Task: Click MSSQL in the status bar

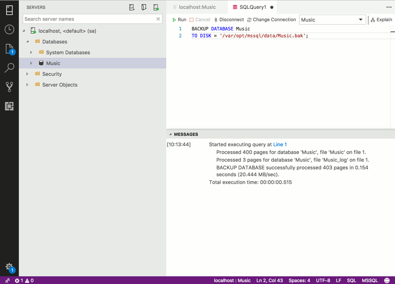Action: click(370, 280)
